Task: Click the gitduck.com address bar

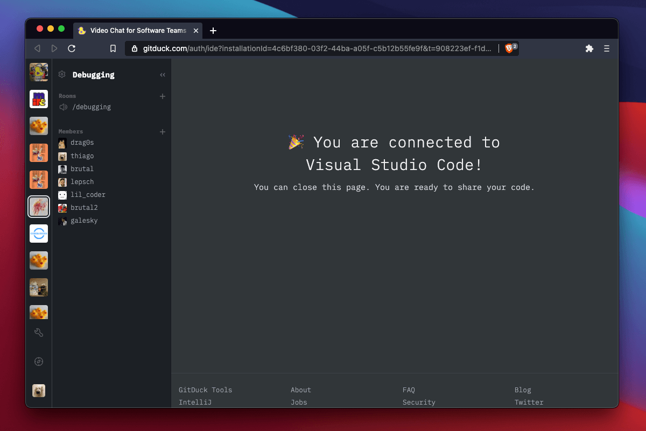Action: [x=317, y=48]
